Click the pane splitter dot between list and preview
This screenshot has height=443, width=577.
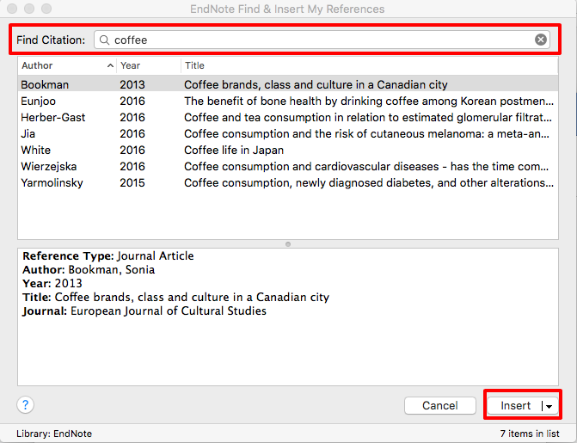(x=288, y=244)
